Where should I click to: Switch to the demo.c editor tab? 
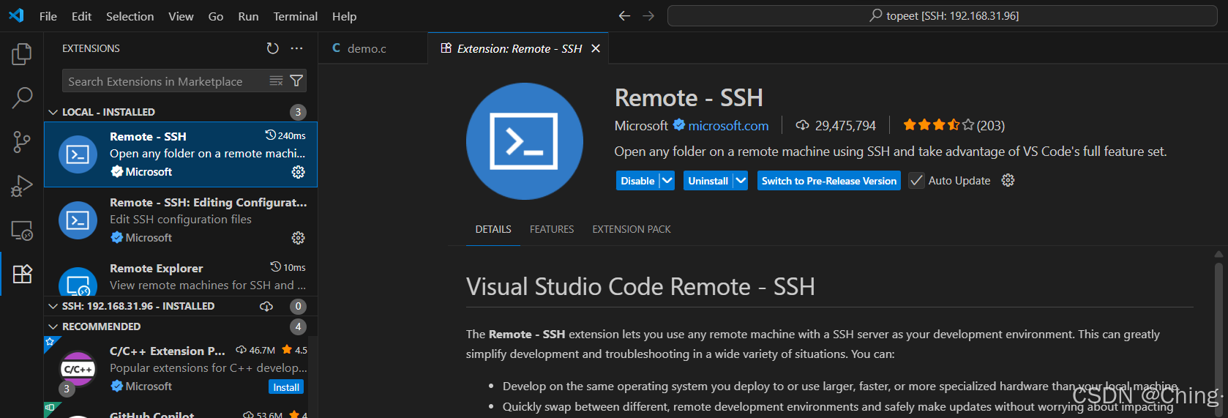coord(372,48)
